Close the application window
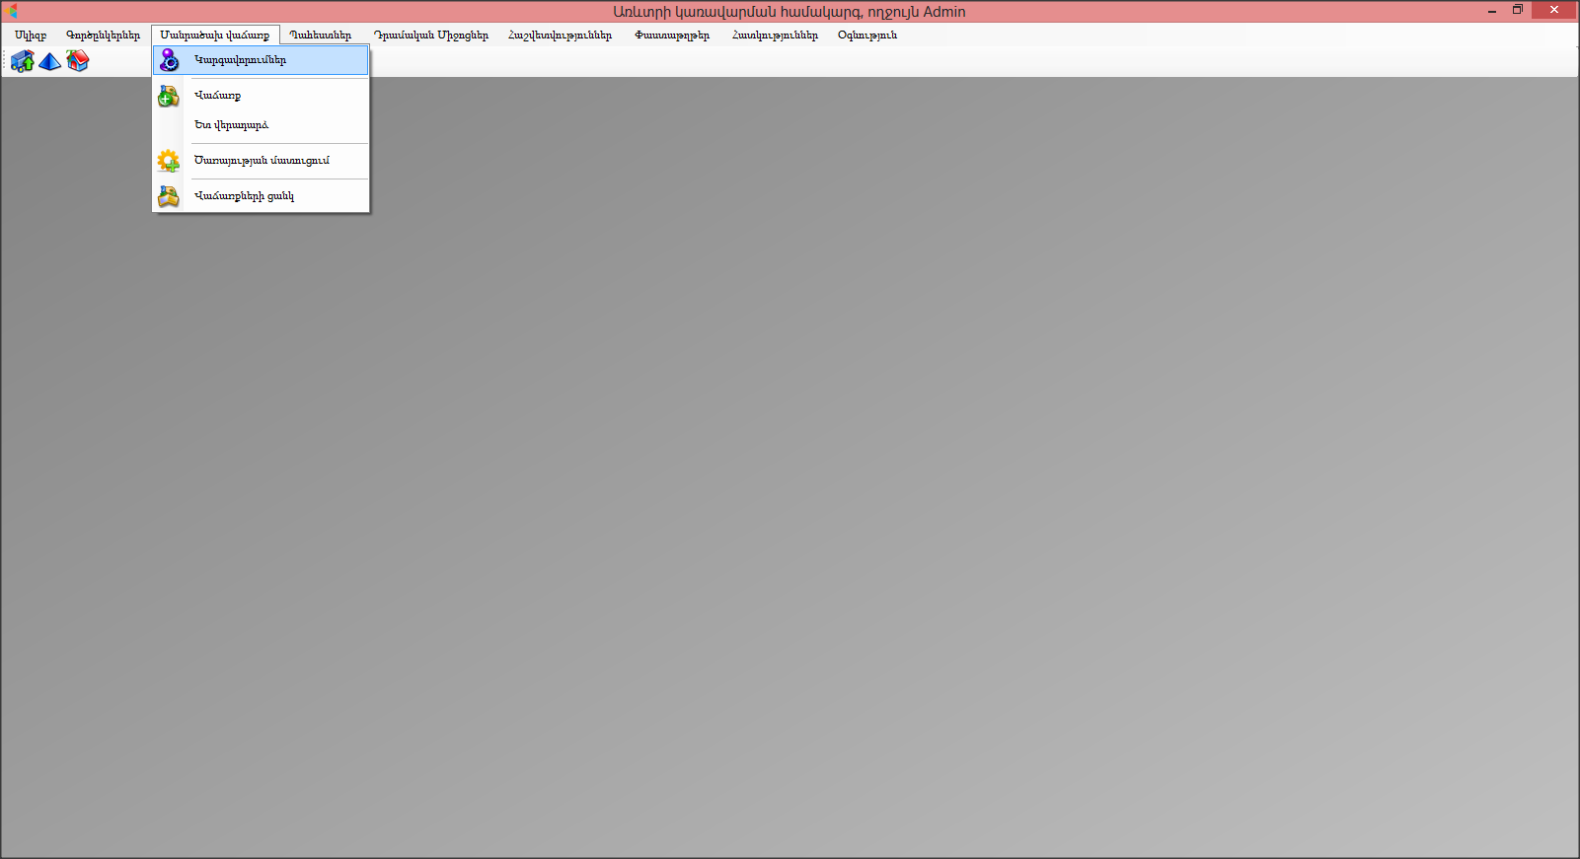 1554,10
